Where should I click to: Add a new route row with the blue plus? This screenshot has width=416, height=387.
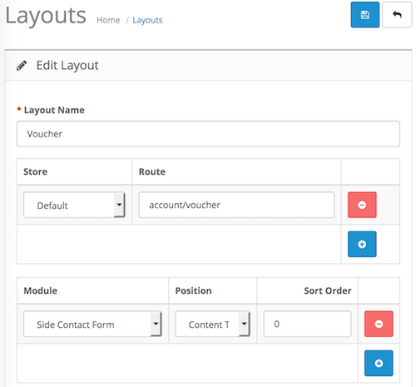point(362,244)
